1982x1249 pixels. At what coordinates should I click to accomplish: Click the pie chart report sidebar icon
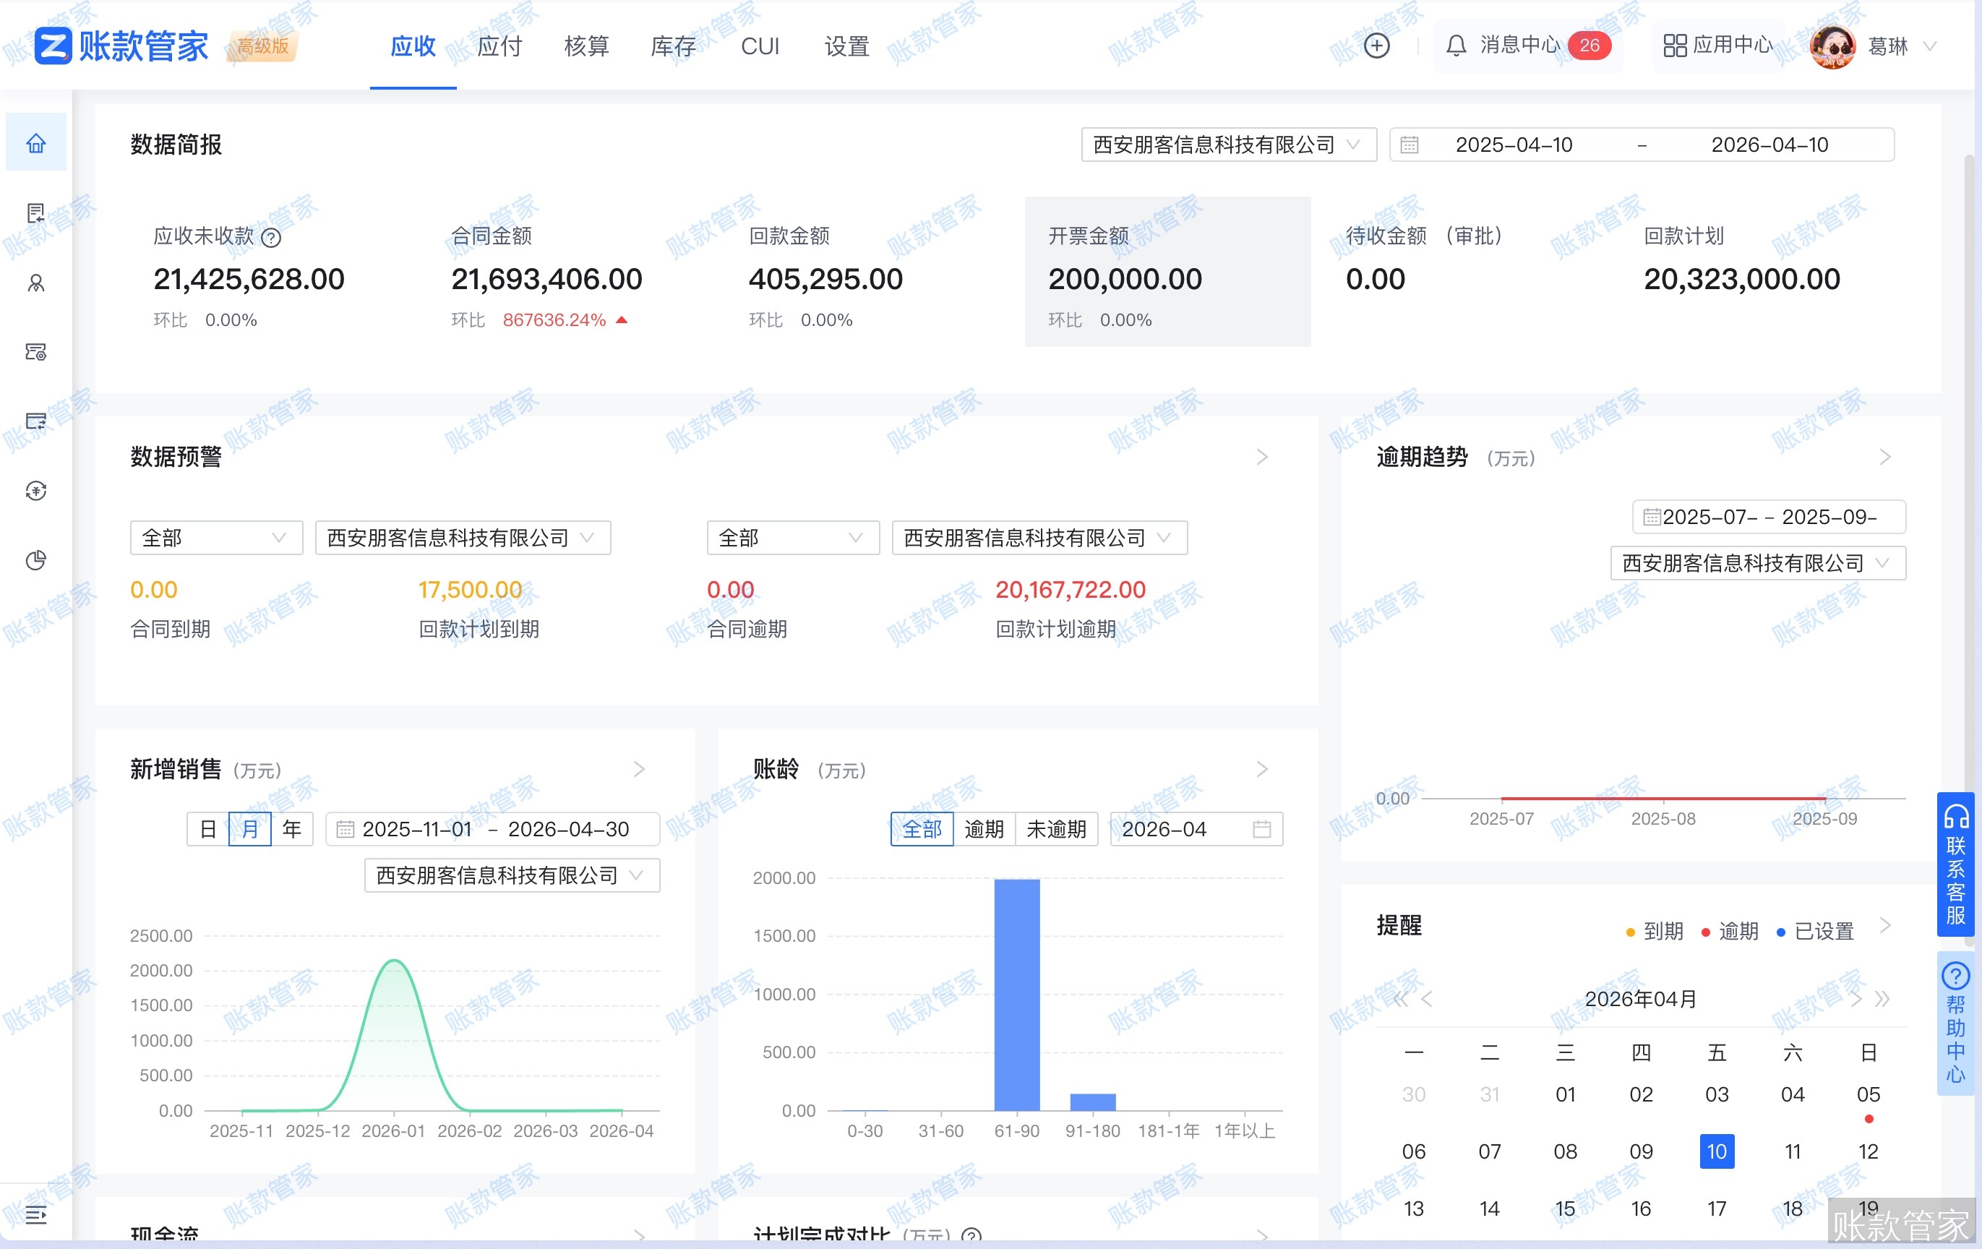(35, 560)
